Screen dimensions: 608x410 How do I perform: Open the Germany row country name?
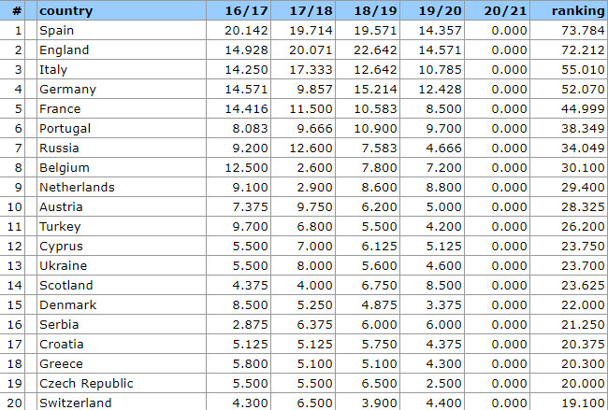[67, 89]
